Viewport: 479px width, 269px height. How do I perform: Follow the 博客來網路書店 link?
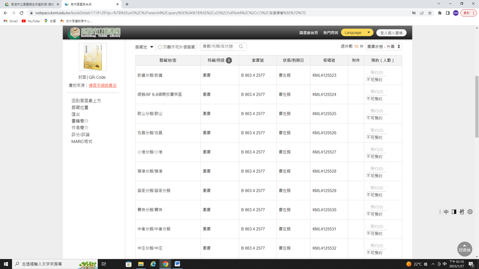tap(102, 85)
